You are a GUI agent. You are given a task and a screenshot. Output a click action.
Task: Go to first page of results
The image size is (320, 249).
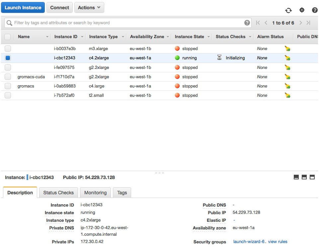point(258,23)
